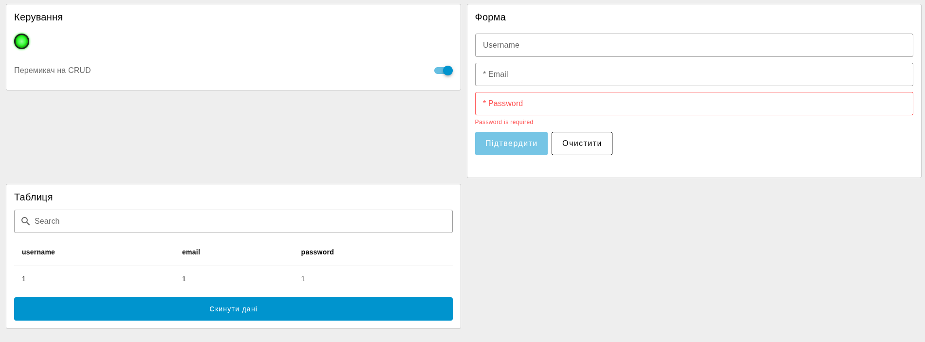Image resolution: width=925 pixels, height=342 pixels.
Task: Toggle the Перемикач на CRUD switch
Action: [x=444, y=71]
